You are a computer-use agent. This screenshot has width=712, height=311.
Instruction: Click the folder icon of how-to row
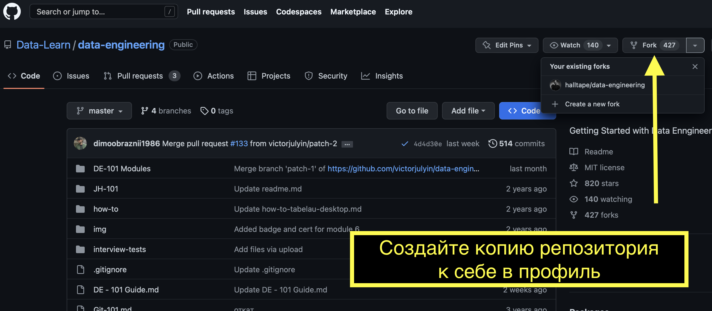80,209
